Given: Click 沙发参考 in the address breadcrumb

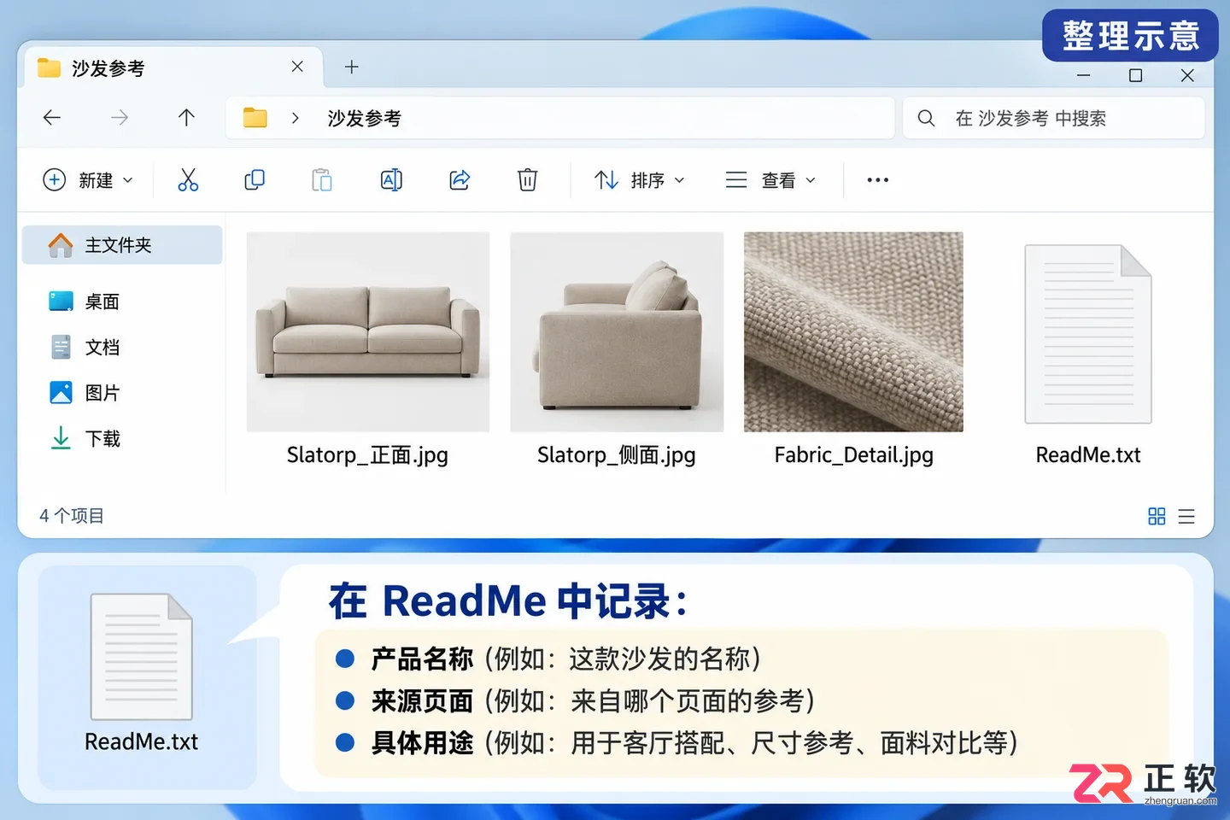Looking at the screenshot, I should (x=364, y=118).
